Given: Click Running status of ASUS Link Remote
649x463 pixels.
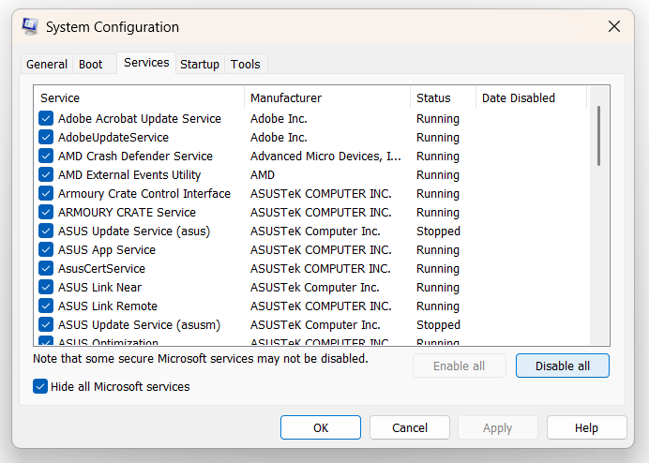Looking at the screenshot, I should click(438, 306).
